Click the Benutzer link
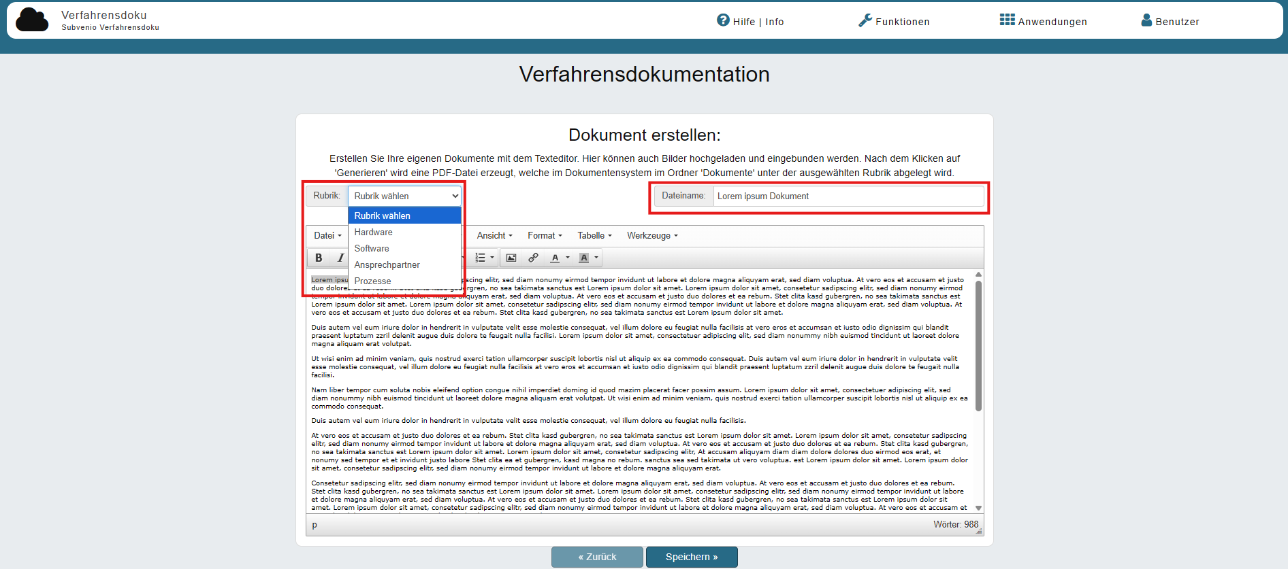The height and width of the screenshot is (569, 1288). tap(1170, 21)
